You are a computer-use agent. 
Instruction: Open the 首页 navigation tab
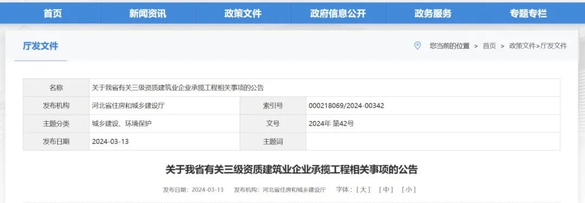(53, 14)
